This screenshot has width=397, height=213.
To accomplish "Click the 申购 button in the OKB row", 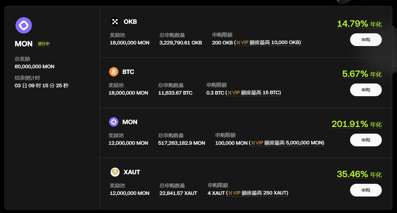I will pyautogui.click(x=366, y=39).
